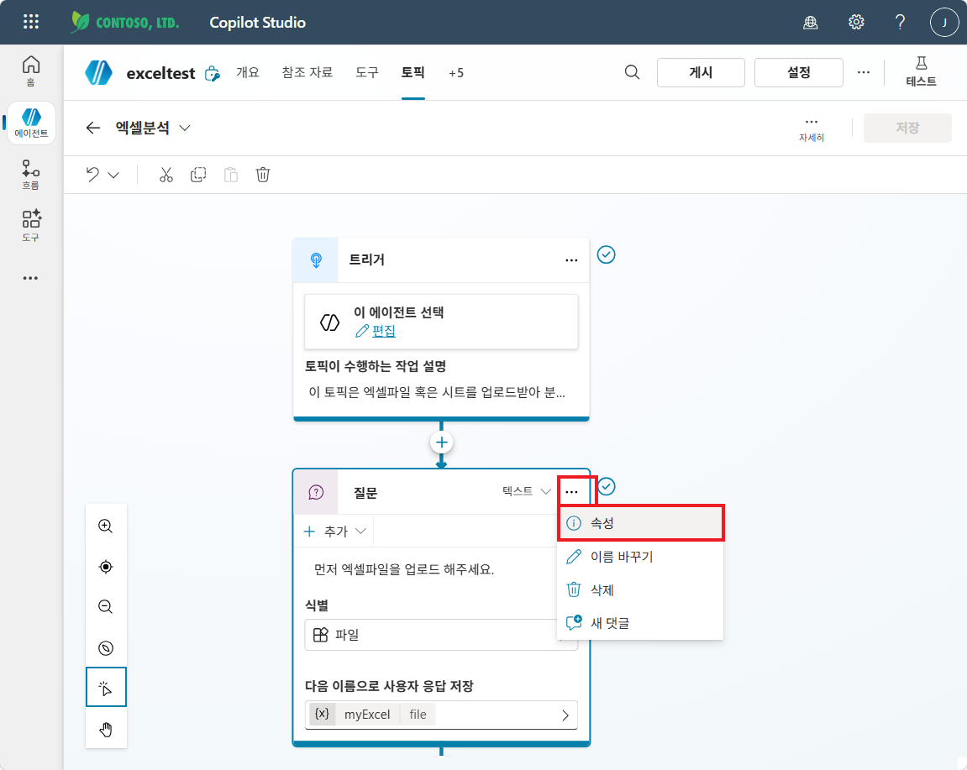Open Tools (도구) in left sidebar
This screenshot has height=770, width=967.
point(31,226)
